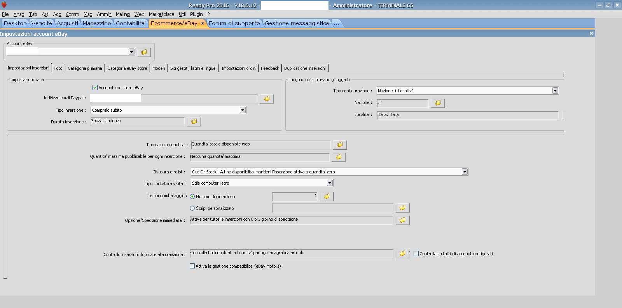Enable Controlla su tutti gli account configurati
This screenshot has height=308, width=622.
pyautogui.click(x=416, y=254)
